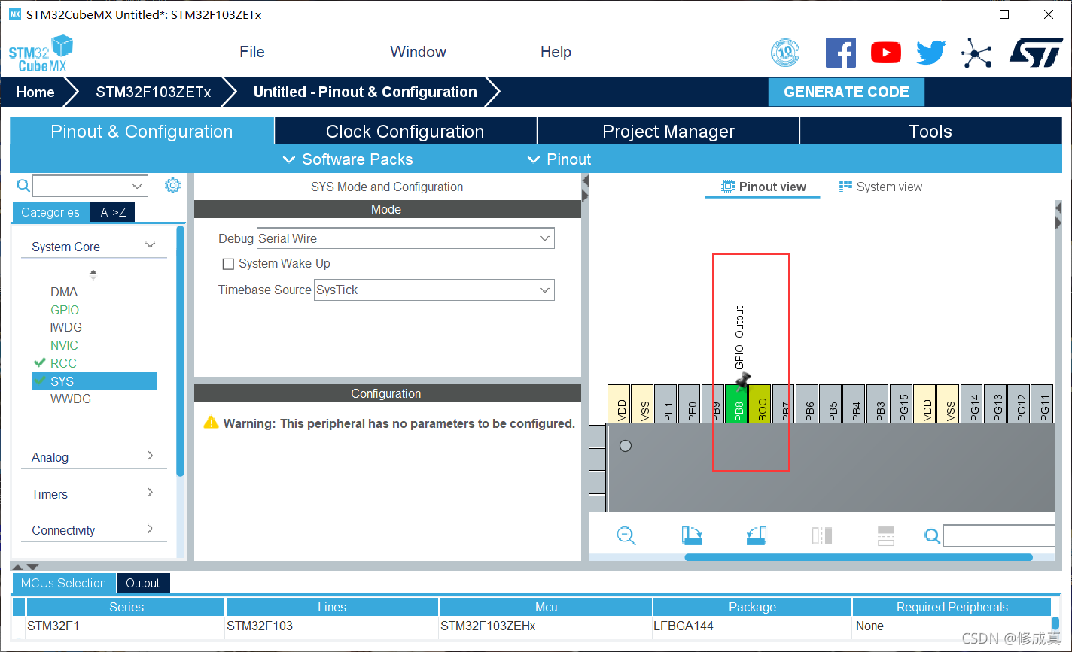Select the PG14 pin
Image resolution: width=1072 pixels, height=652 pixels.
coord(972,404)
